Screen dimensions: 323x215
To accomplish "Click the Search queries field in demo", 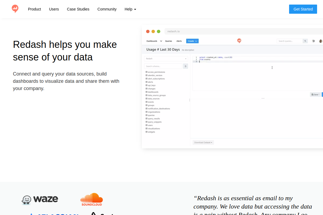I will [290, 41].
